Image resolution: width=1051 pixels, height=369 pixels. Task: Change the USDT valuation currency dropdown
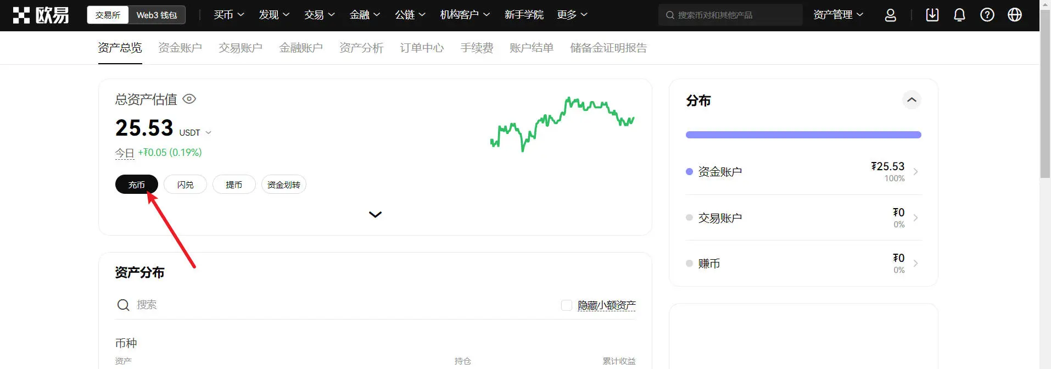(x=195, y=133)
